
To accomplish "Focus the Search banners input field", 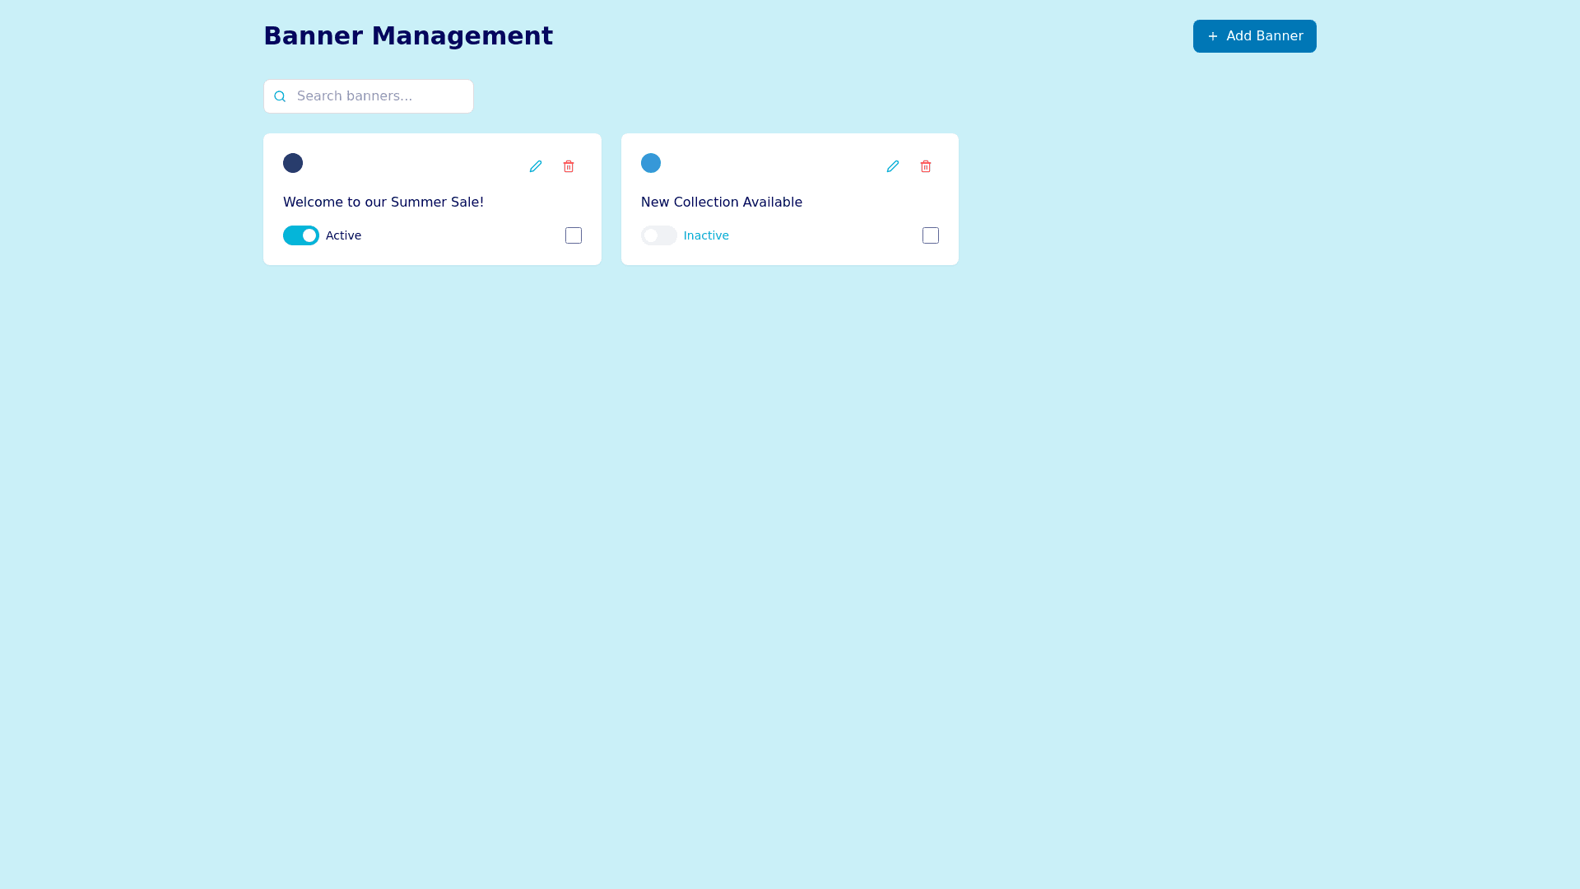I will click(380, 96).
